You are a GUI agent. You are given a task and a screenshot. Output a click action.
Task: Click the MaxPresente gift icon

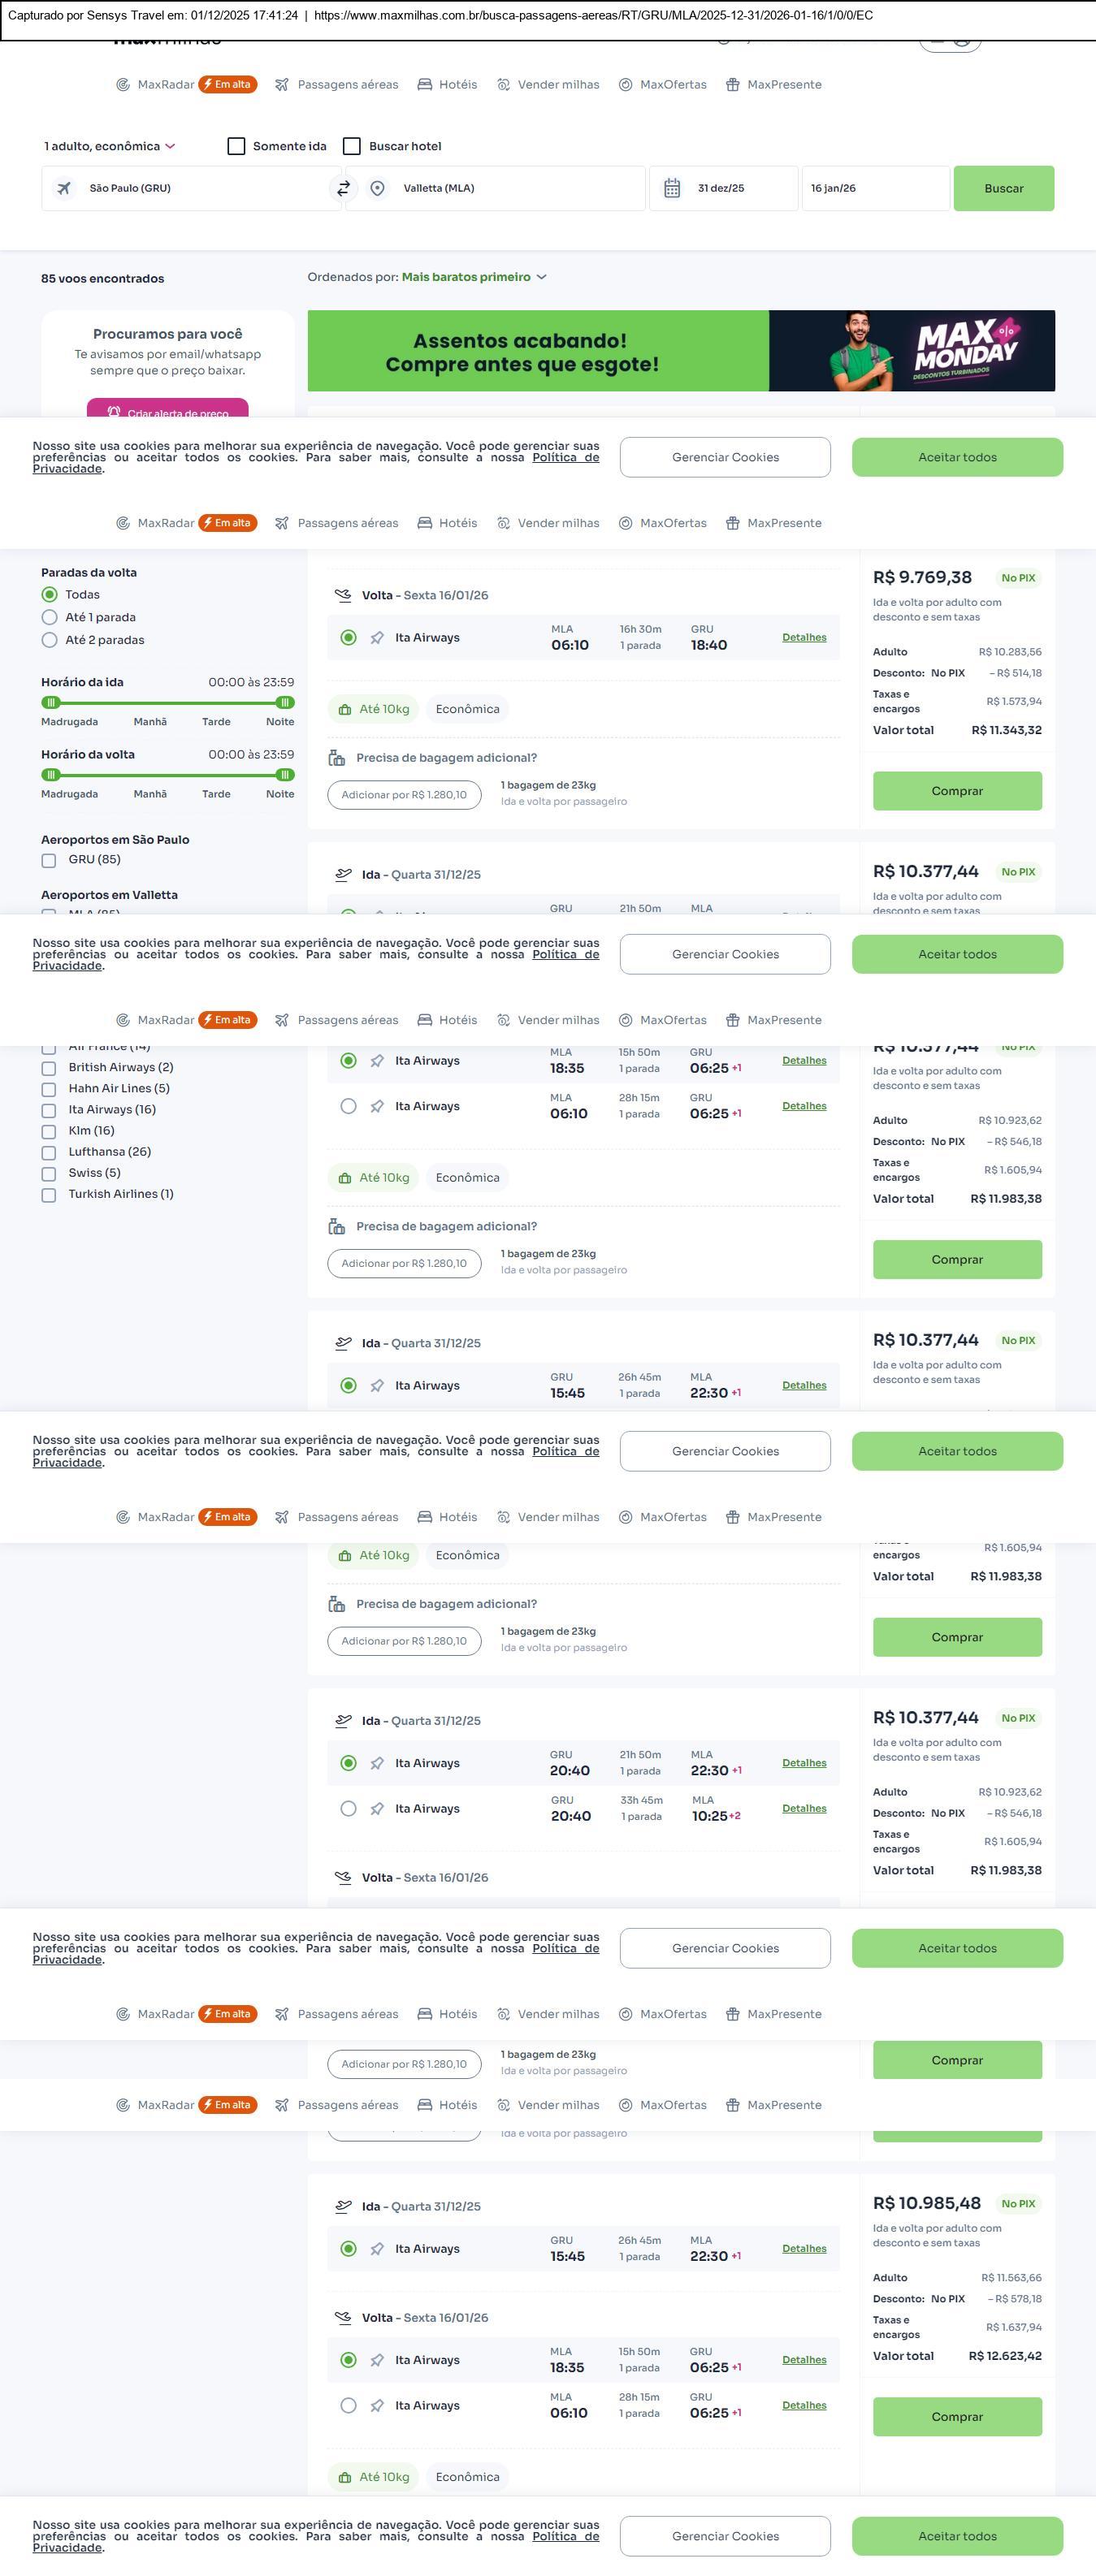[x=733, y=85]
